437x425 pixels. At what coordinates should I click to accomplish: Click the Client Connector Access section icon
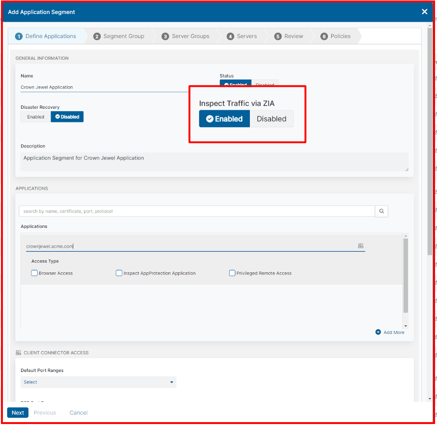[18, 353]
